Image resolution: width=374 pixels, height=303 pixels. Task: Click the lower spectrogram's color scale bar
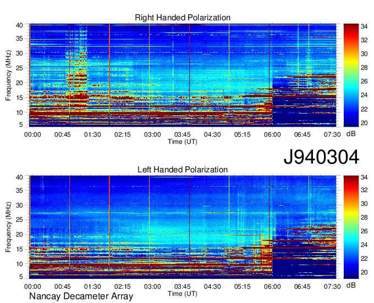(351, 227)
